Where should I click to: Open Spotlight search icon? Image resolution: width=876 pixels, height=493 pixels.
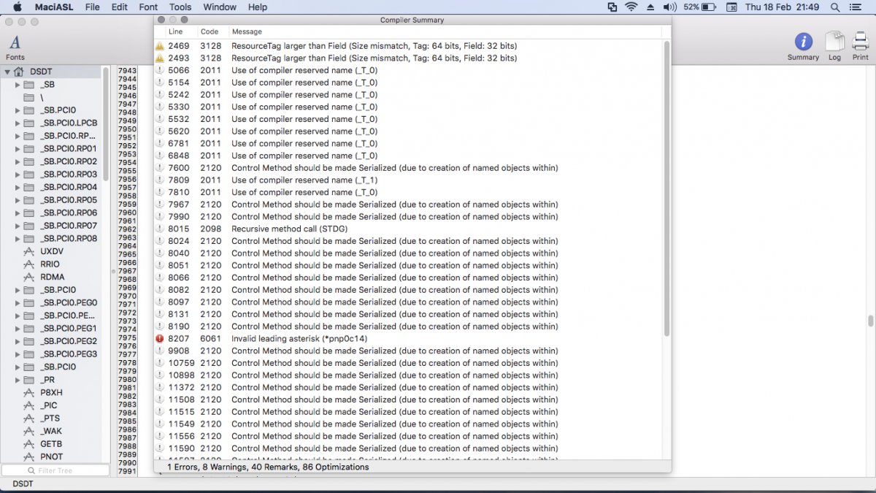835,7
